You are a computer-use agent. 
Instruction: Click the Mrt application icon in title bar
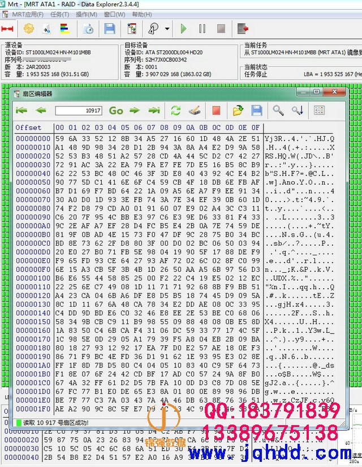(2, 4)
